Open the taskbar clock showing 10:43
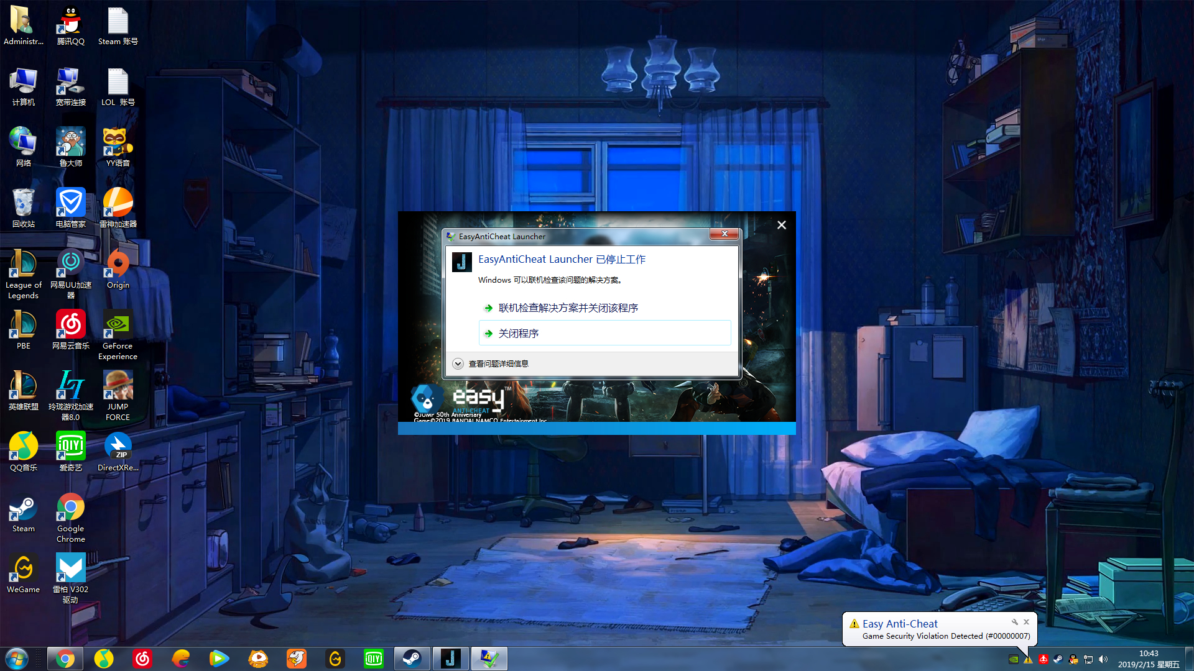This screenshot has height=671, width=1194. click(x=1148, y=659)
